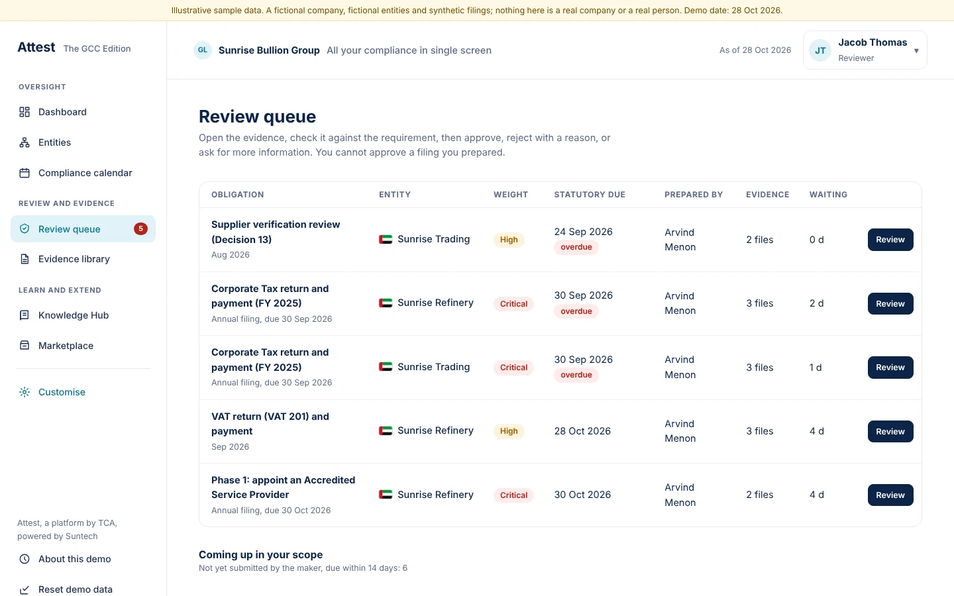Click the Critical tag for Sunrise Trading tax return
This screenshot has width=954, height=596.
513,368
